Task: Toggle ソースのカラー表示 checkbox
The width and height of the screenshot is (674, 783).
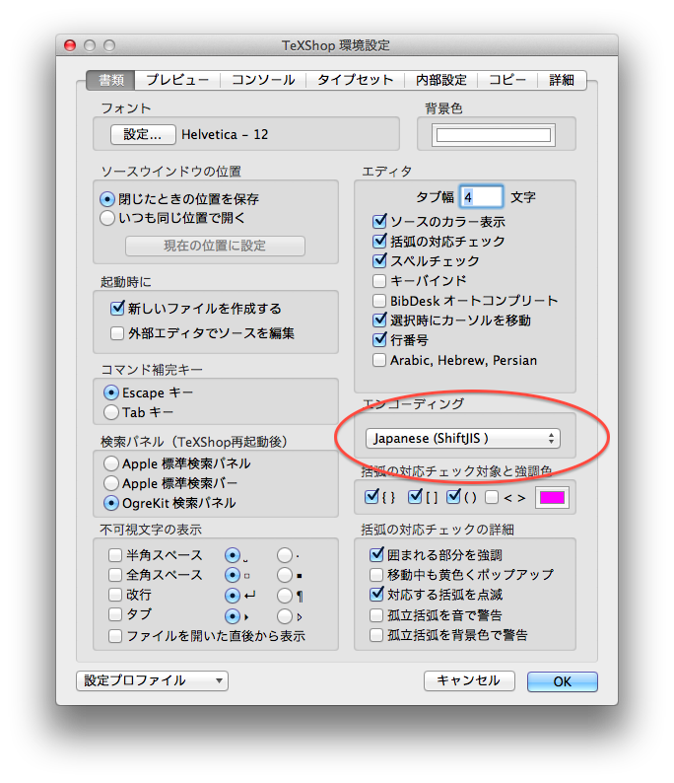Action: (x=379, y=221)
